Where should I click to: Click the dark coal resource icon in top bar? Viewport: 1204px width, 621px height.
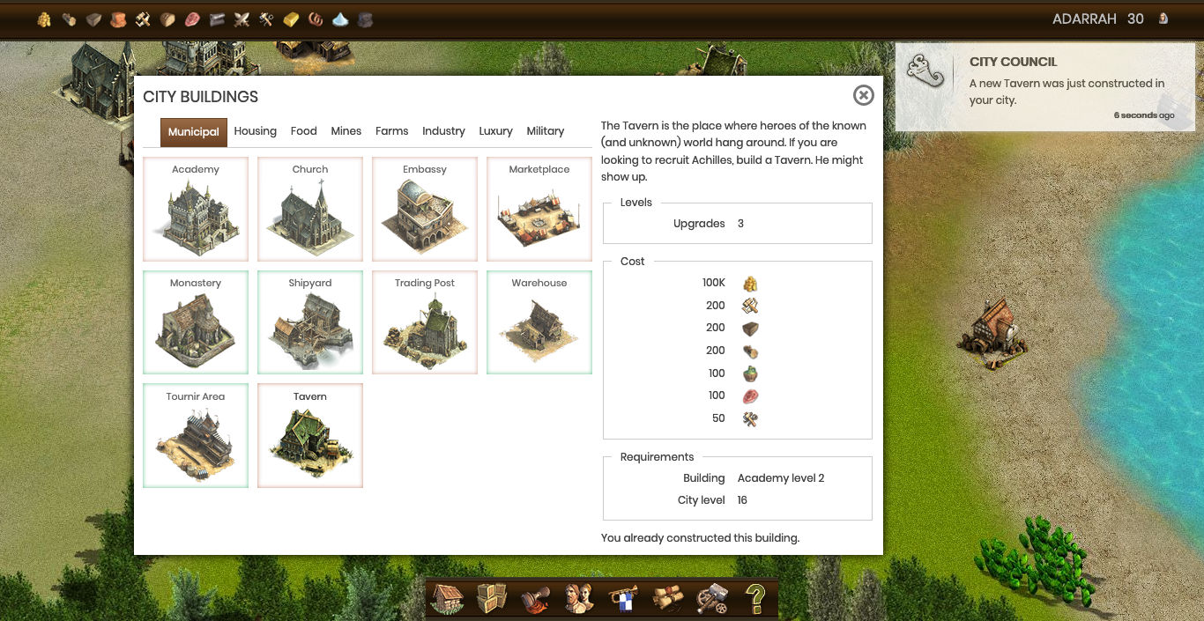click(365, 19)
